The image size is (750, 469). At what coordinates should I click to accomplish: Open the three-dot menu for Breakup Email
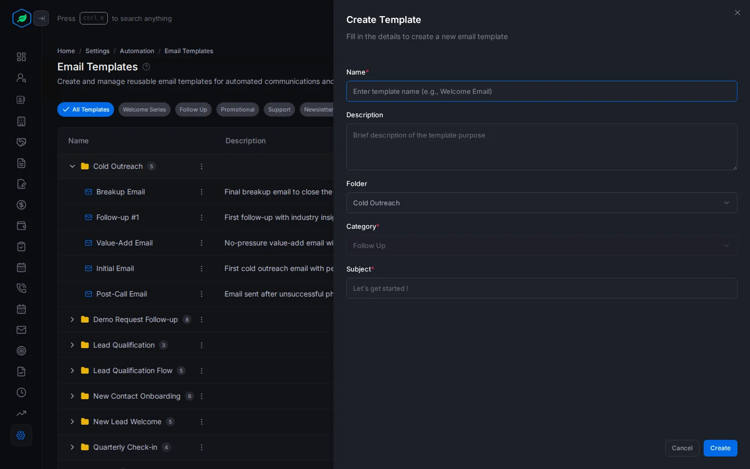(x=202, y=192)
